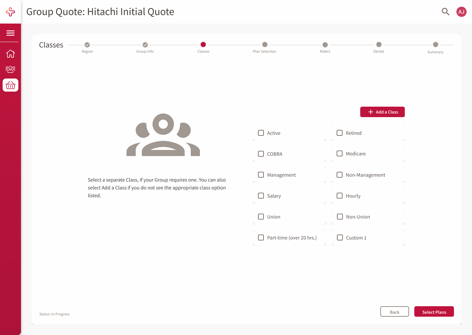
Task: Tick the Custom 1 checkbox
Action: point(340,238)
